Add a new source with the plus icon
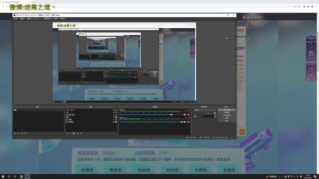This screenshot has width=319, height=179. [67, 133]
